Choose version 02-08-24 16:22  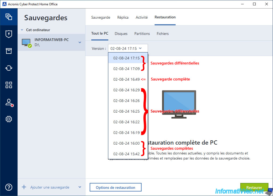[x=128, y=122]
